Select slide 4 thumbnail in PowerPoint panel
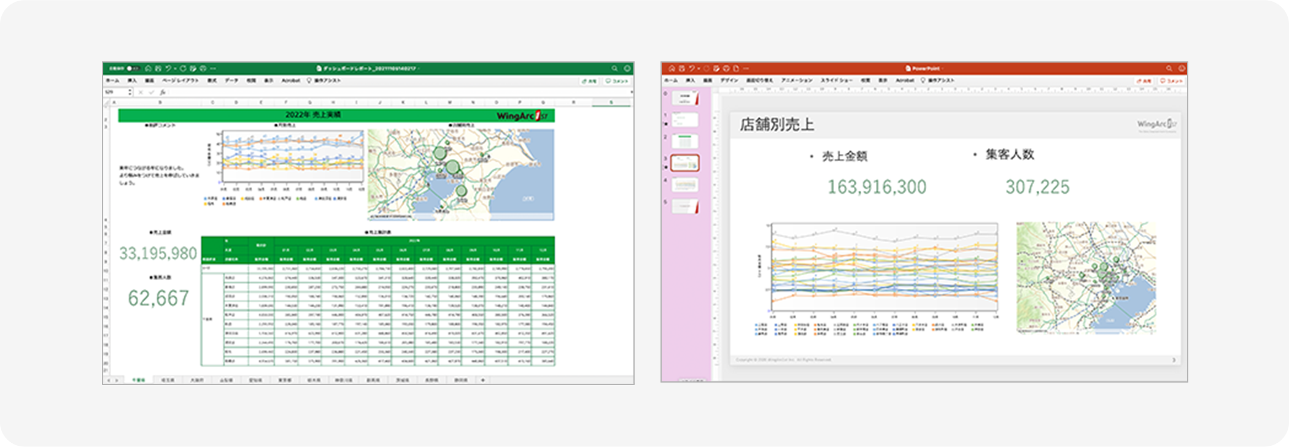 [685, 185]
